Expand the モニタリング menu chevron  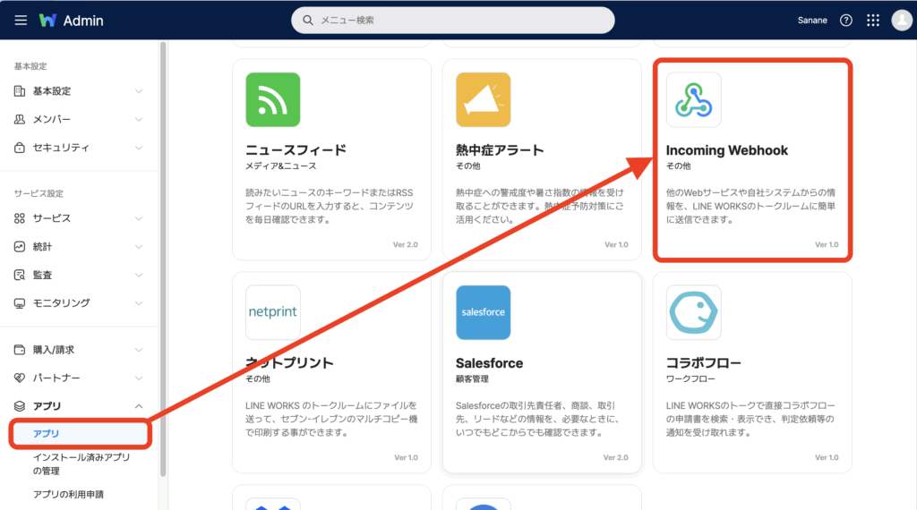tap(139, 303)
